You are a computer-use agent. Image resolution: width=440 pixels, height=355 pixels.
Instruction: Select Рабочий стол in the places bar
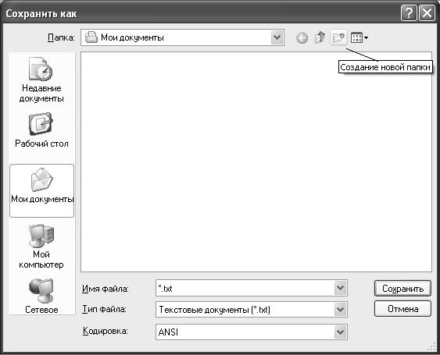click(41, 130)
